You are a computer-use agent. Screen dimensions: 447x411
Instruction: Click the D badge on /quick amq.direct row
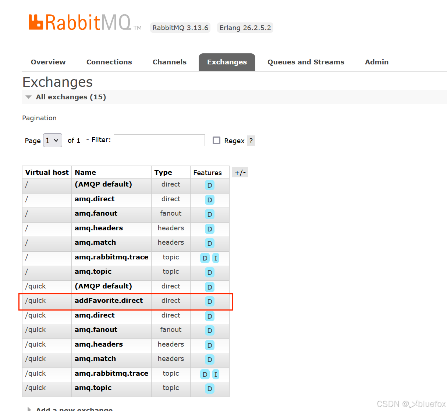210,316
